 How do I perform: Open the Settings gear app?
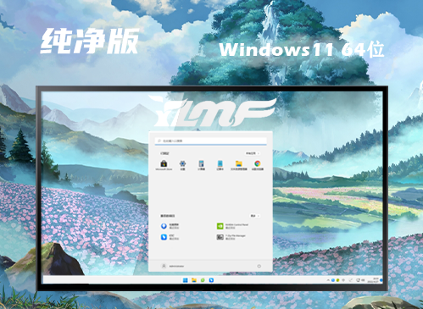[182, 165]
